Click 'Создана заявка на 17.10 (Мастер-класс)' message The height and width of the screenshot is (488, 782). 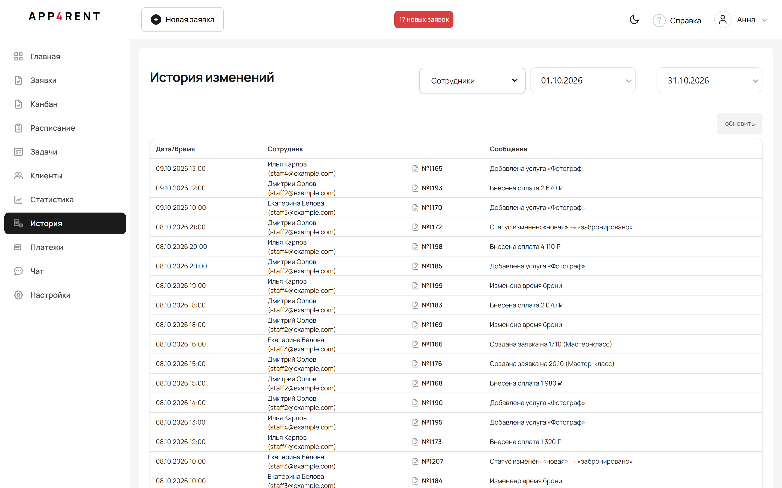[551, 344]
